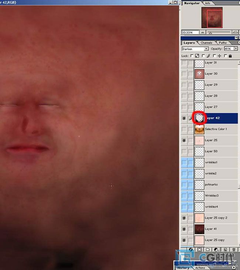Delete layer using the trash icon
The image size is (240, 270).
tap(234, 250)
